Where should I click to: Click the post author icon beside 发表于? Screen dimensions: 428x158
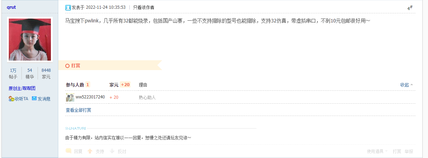[68, 7]
